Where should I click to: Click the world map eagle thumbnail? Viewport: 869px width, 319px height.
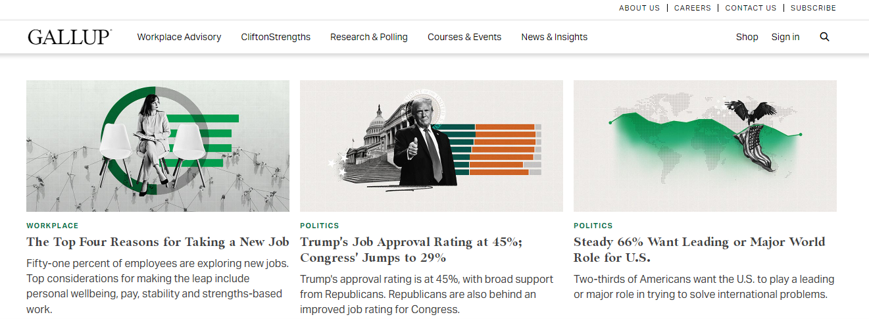point(705,145)
